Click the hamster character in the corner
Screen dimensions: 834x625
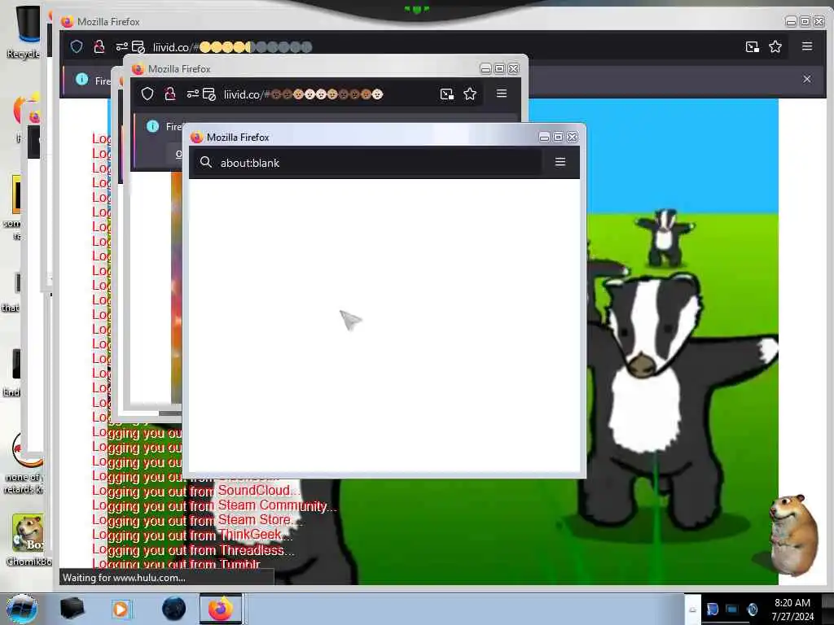click(794, 534)
